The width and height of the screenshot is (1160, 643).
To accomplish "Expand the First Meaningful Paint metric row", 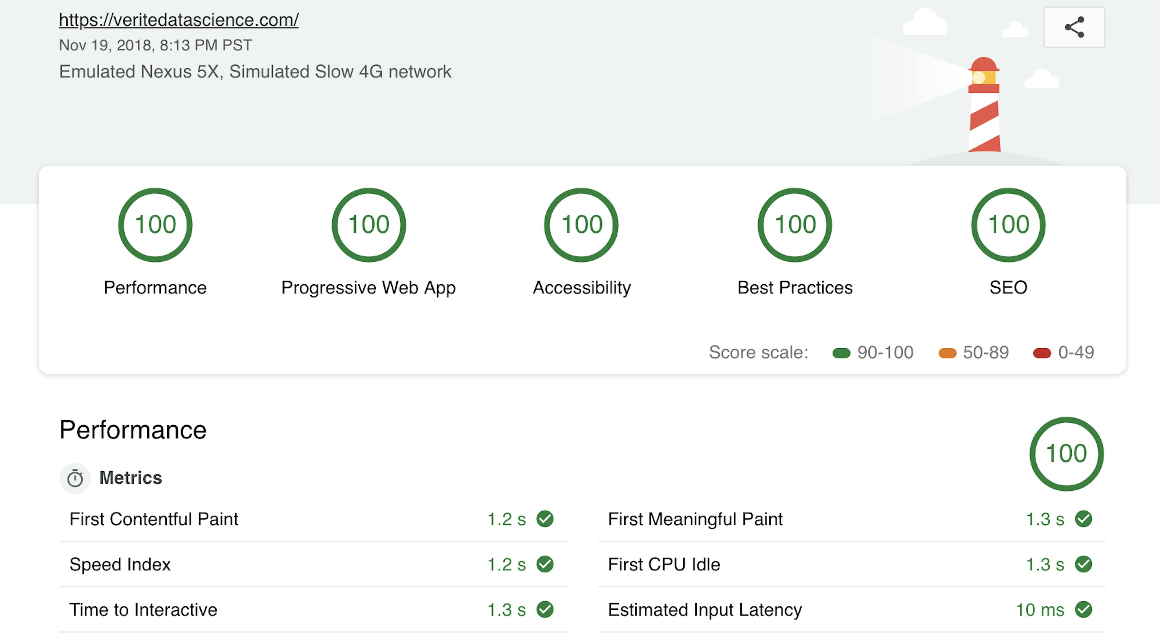I will click(695, 519).
